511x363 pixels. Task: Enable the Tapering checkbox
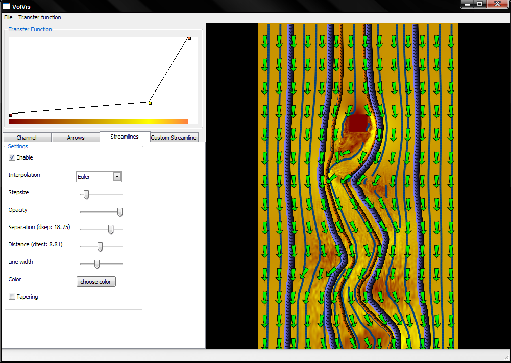pyautogui.click(x=12, y=297)
